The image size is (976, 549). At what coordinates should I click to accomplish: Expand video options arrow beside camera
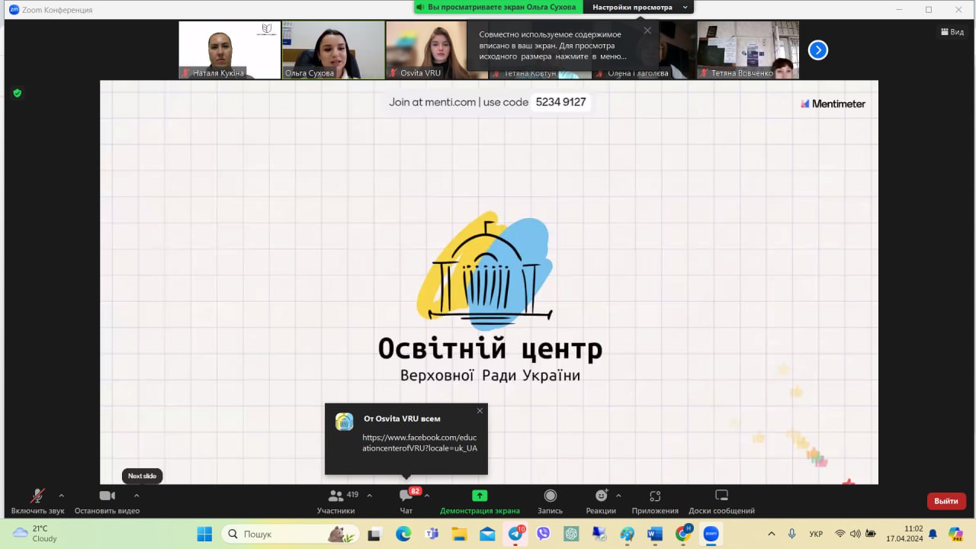(136, 496)
